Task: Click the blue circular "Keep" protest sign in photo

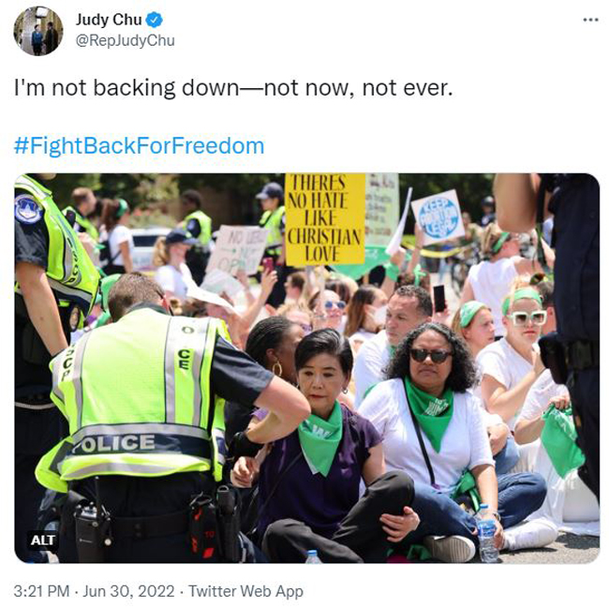Action: pyautogui.click(x=438, y=216)
